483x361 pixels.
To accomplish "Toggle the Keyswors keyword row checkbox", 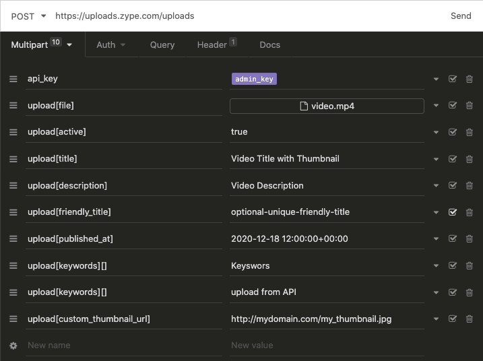I will [x=453, y=265].
